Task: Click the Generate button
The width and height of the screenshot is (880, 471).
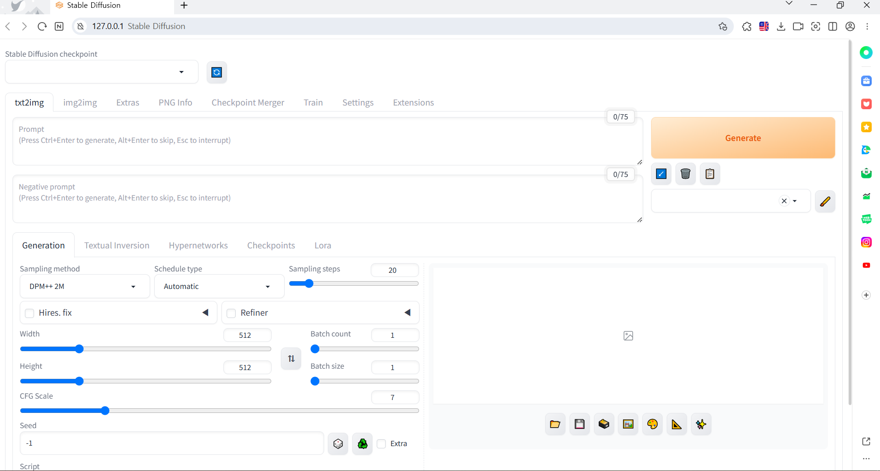Action: pos(743,138)
